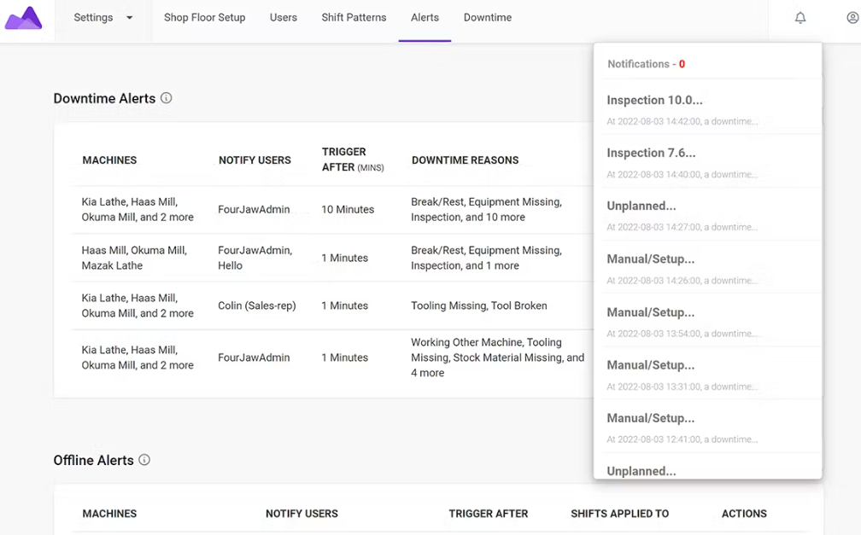Click info icon beside Downtime Alerts
861x535 pixels.
point(167,98)
